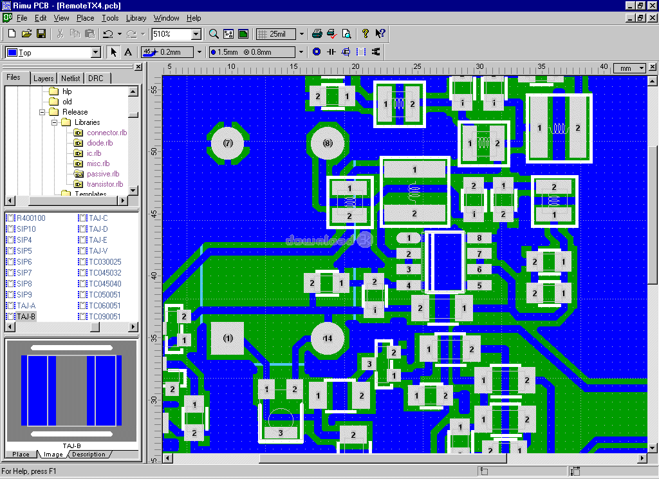Open a file with the folder icon
This screenshot has width=659, height=479.
[x=26, y=33]
